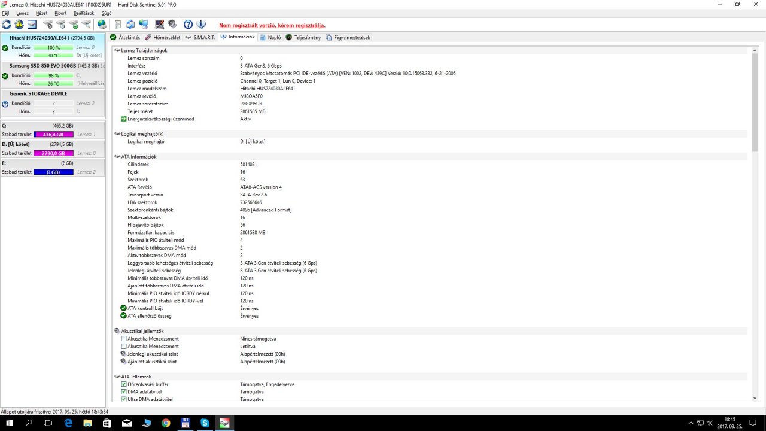
Task: Switch to the Teljesítmény tab
Action: [303, 37]
